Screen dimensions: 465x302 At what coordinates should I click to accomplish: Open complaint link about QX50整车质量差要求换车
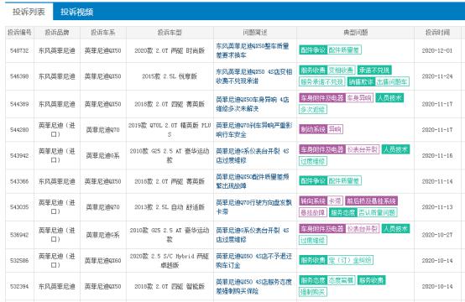[x=253, y=50]
